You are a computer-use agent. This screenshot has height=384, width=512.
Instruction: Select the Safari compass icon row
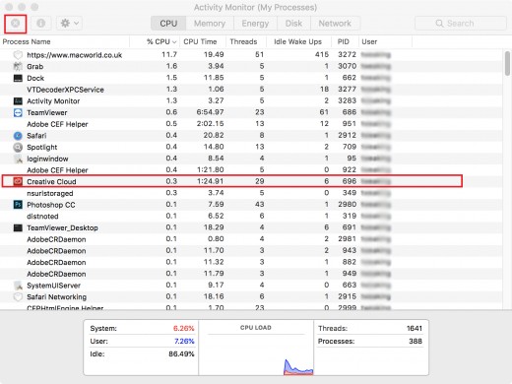click(18, 136)
